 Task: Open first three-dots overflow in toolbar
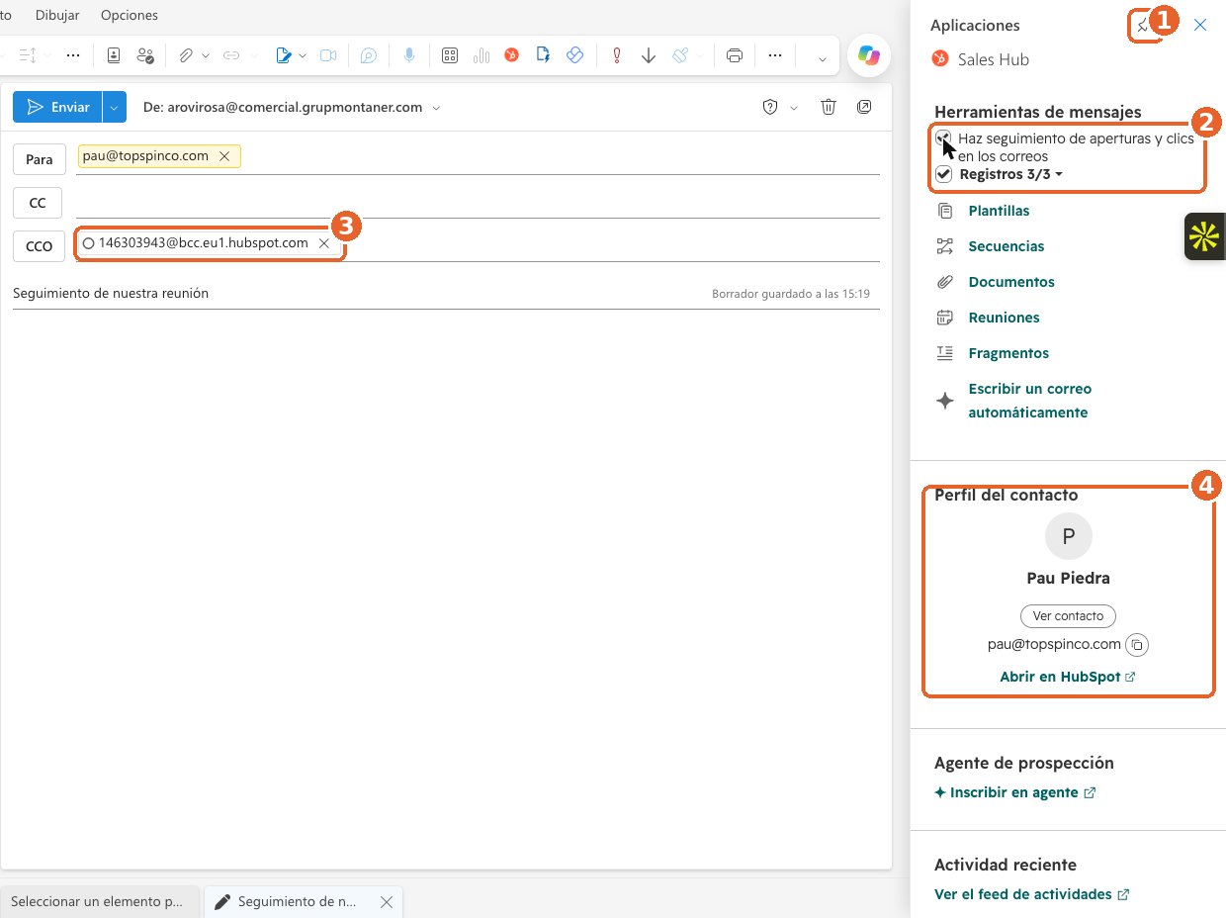pos(73,55)
